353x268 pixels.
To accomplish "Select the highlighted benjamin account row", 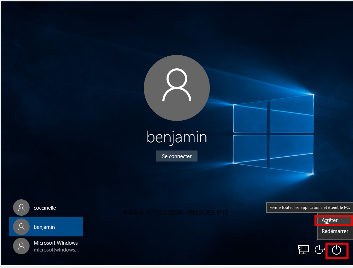I will tap(46, 227).
